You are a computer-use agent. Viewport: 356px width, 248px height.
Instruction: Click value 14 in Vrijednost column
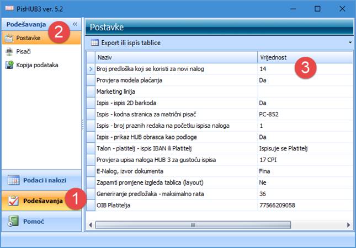[x=305, y=69]
